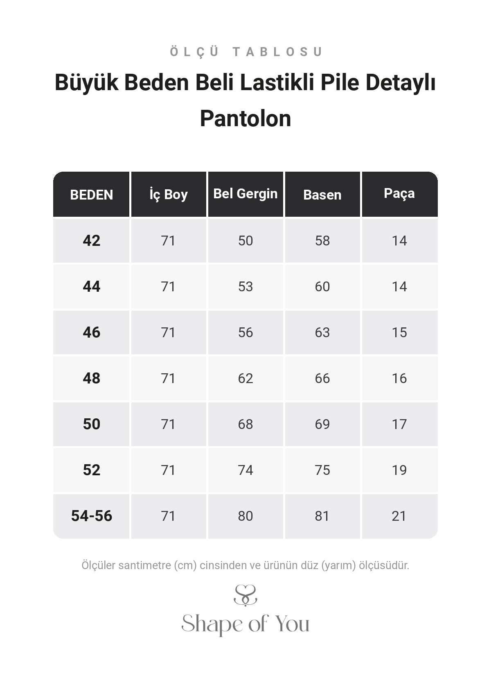Select size 48 row label
This screenshot has height=674, width=491.
(x=91, y=378)
